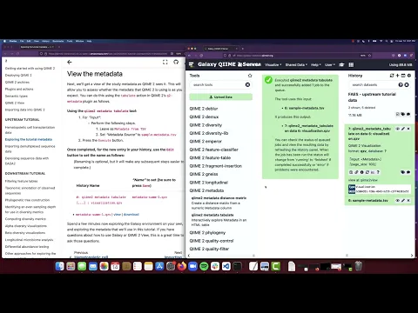
Task: Expand the QIIME 2 longitudinal tool section
Action: point(209,183)
